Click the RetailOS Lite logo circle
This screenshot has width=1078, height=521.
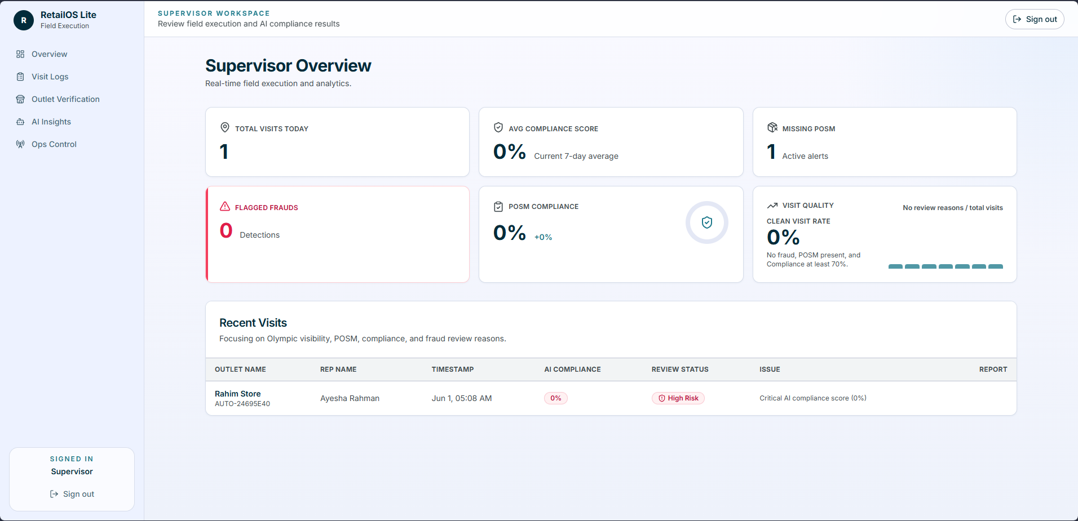point(24,20)
